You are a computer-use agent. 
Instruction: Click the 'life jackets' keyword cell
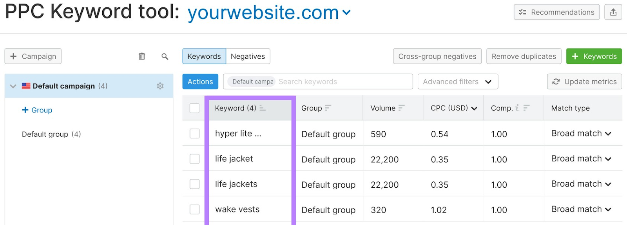pos(236,184)
